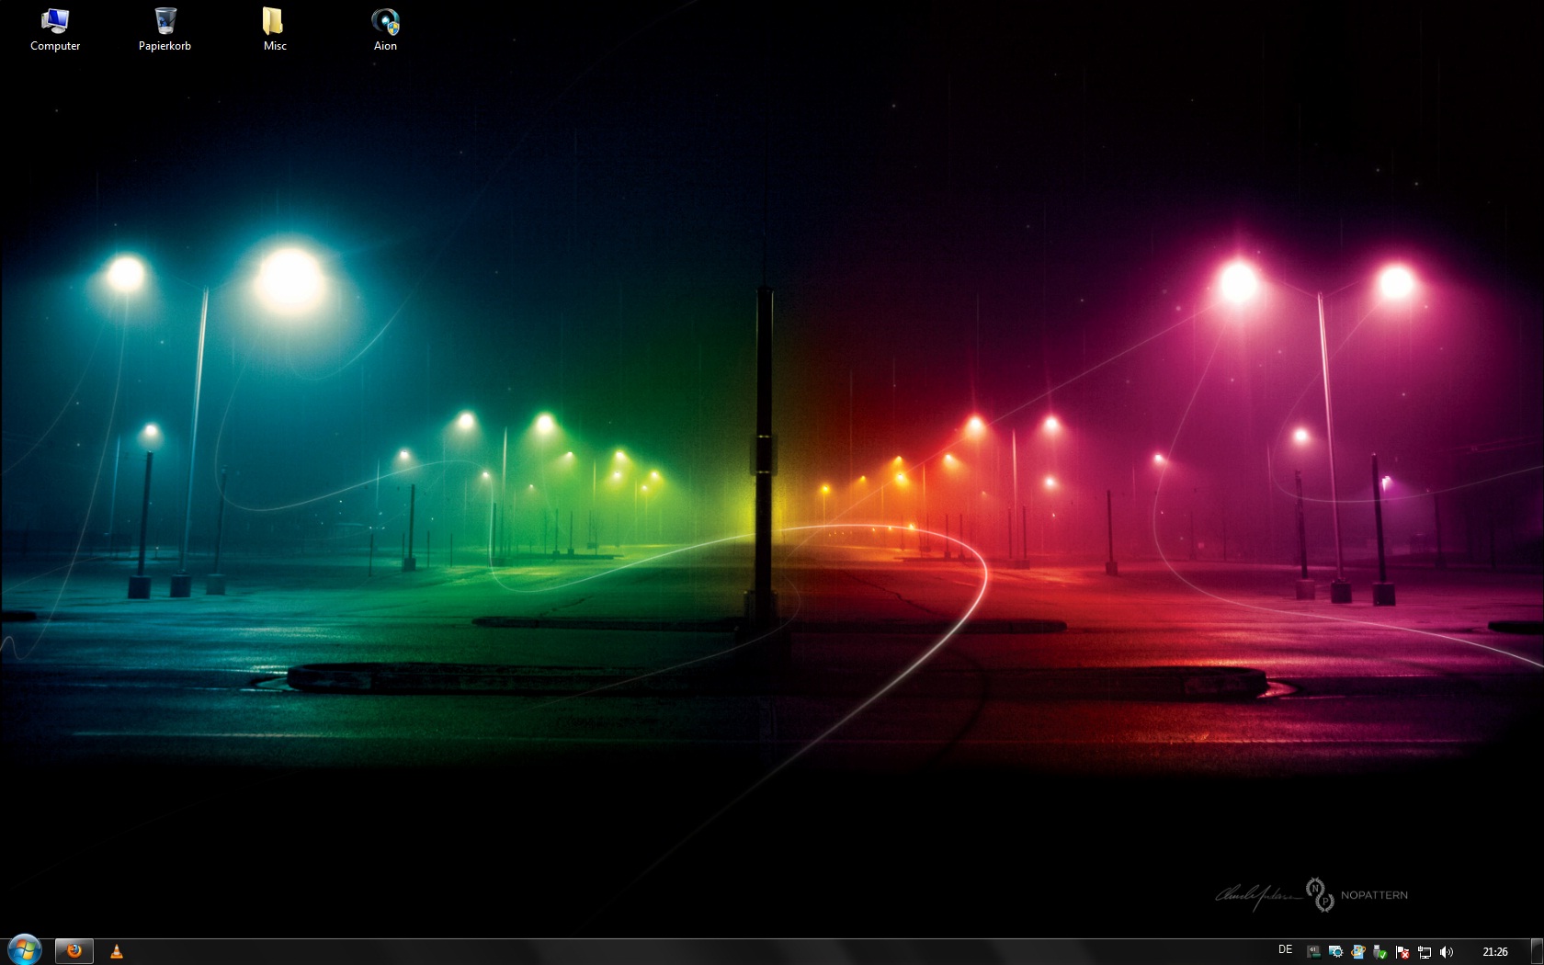This screenshot has width=1544, height=965.
Task: Click an empty area of taskbar
Action: pos(643,952)
